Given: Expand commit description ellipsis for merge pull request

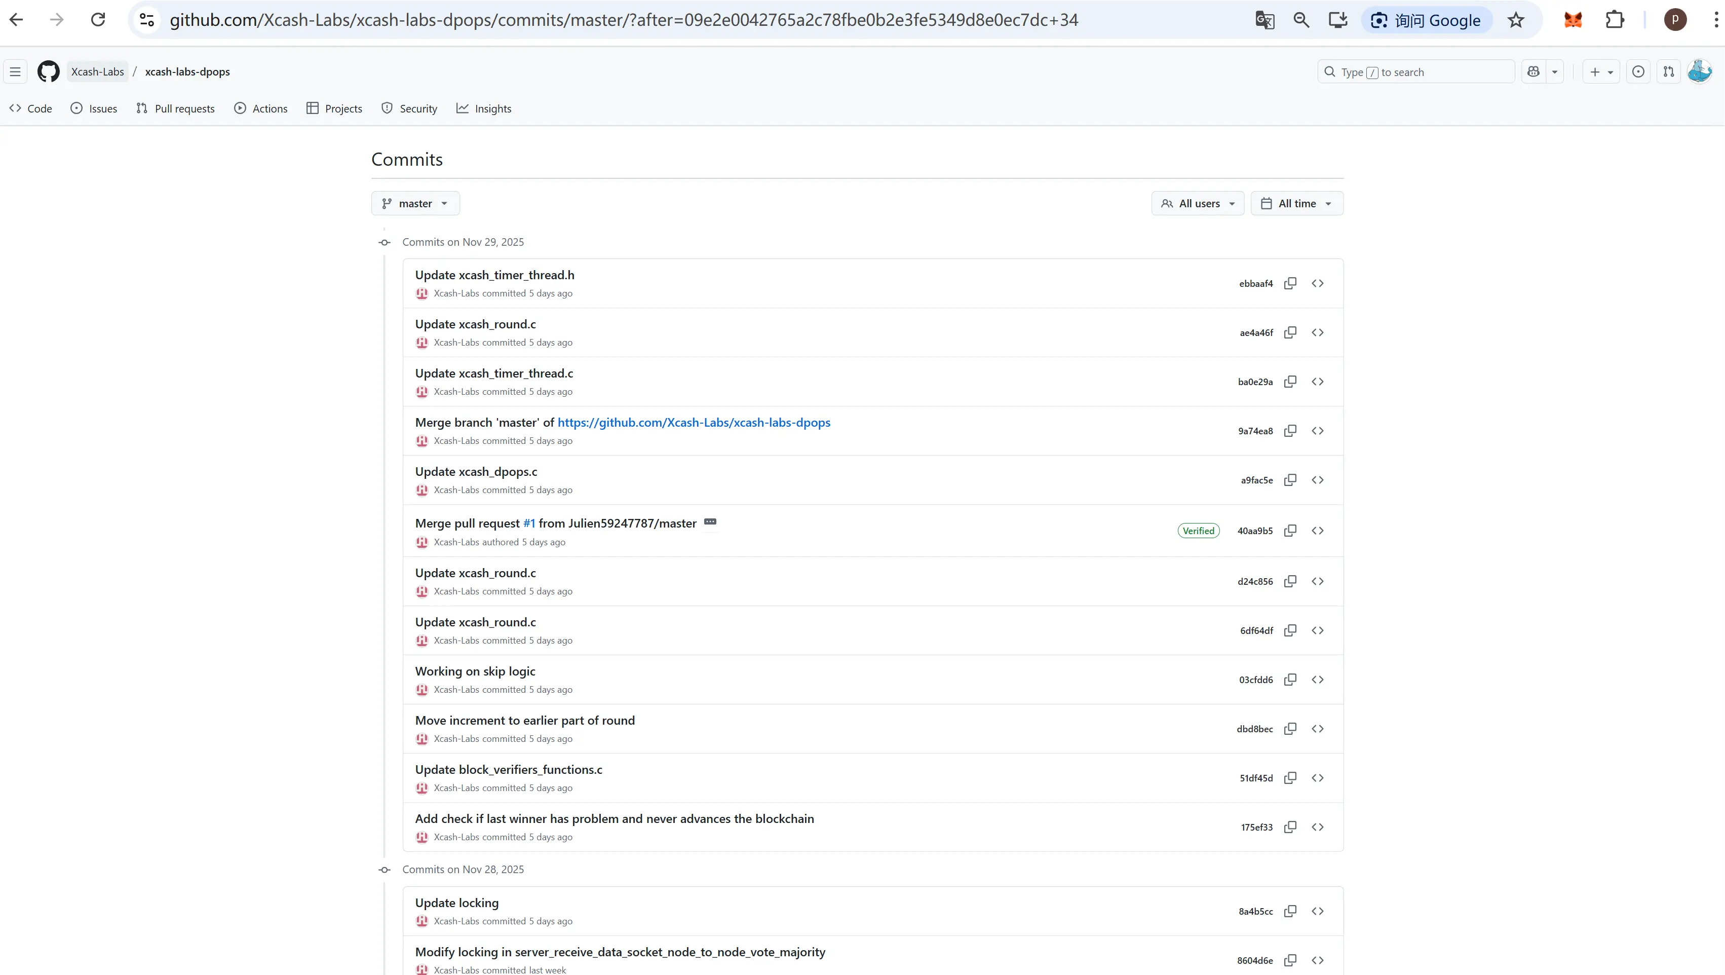Looking at the screenshot, I should tap(710, 522).
